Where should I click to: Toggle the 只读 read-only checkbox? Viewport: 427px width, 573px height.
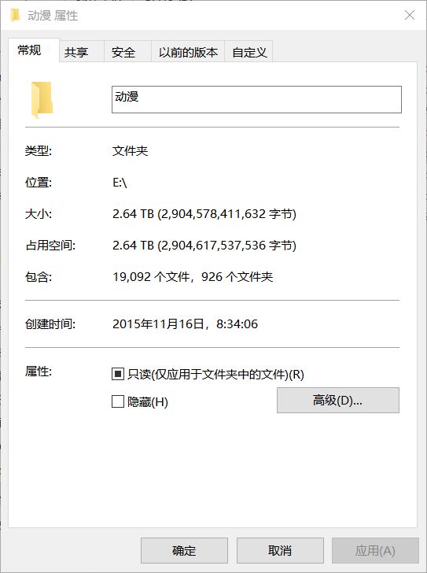click(x=117, y=374)
